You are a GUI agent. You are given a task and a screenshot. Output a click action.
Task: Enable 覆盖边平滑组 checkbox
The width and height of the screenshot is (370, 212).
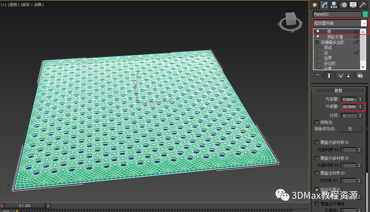coord(317,204)
